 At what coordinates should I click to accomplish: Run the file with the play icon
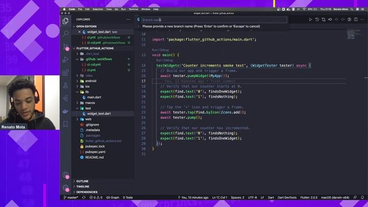pos(310,20)
